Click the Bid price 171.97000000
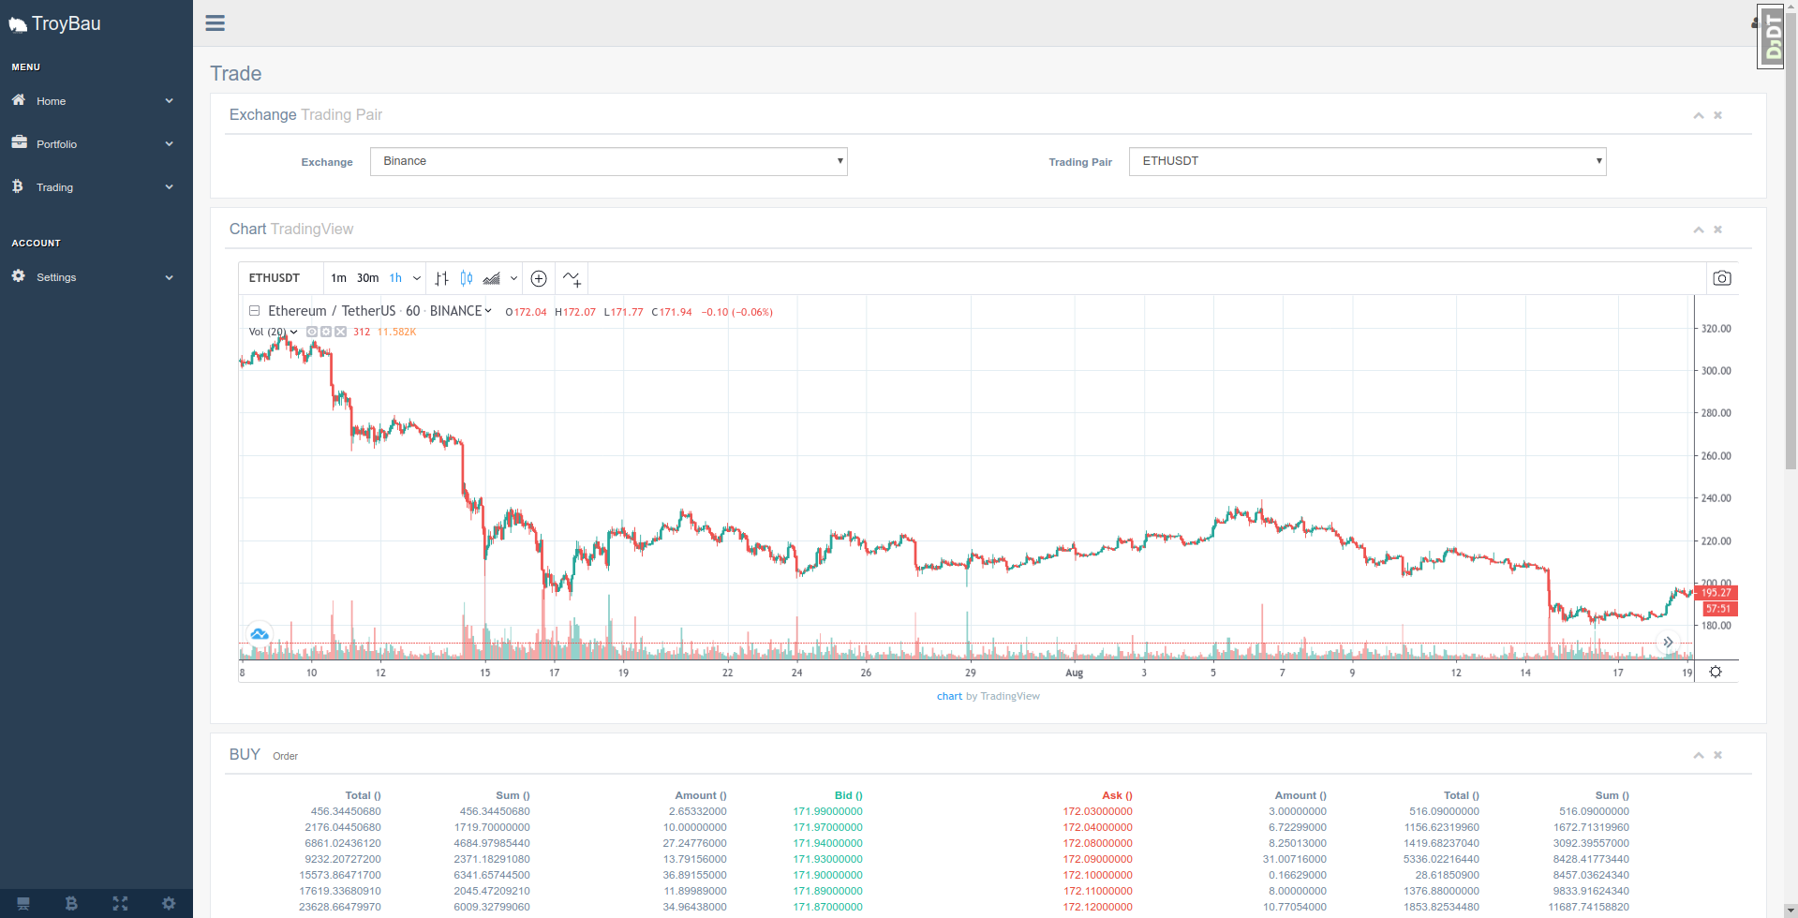The width and height of the screenshot is (1798, 918). click(827, 828)
